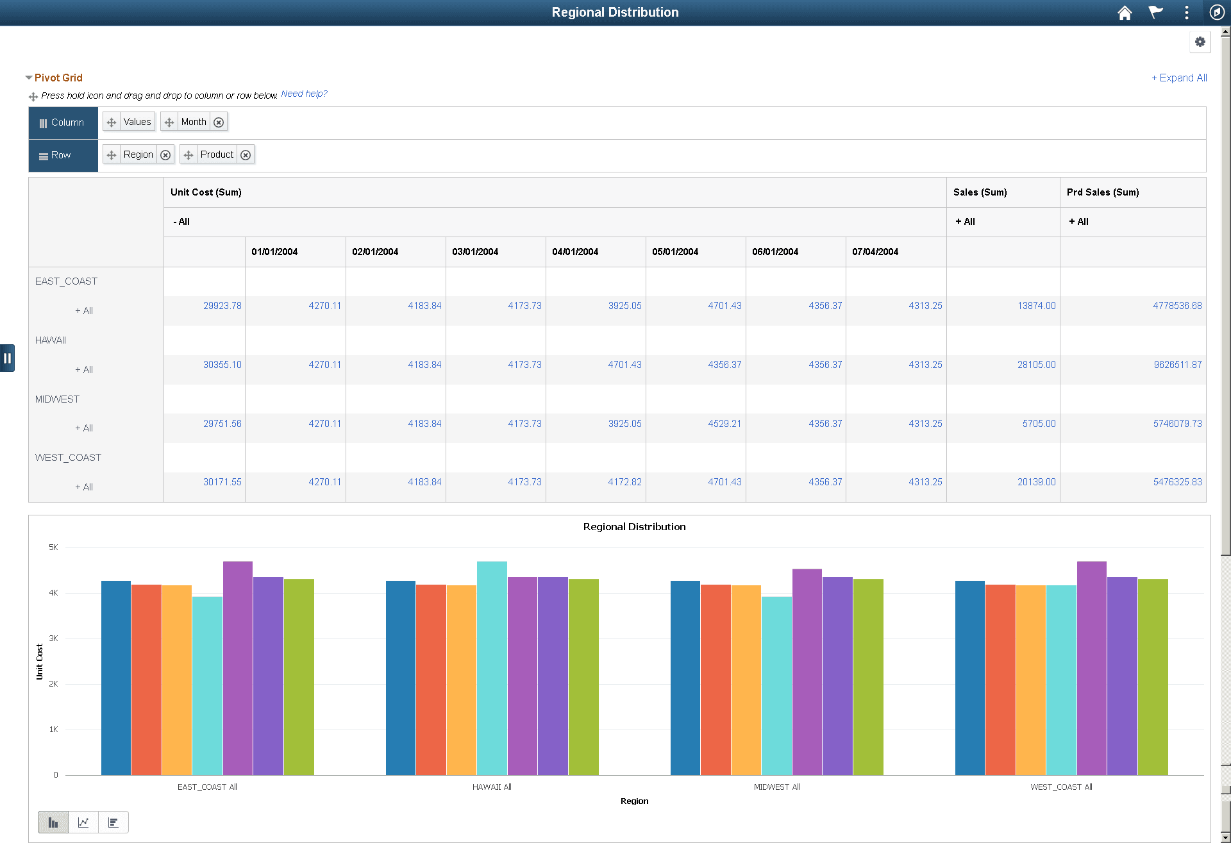The image size is (1231, 843).
Task: Switch to the horizontal bar chart type
Action: coord(113,822)
